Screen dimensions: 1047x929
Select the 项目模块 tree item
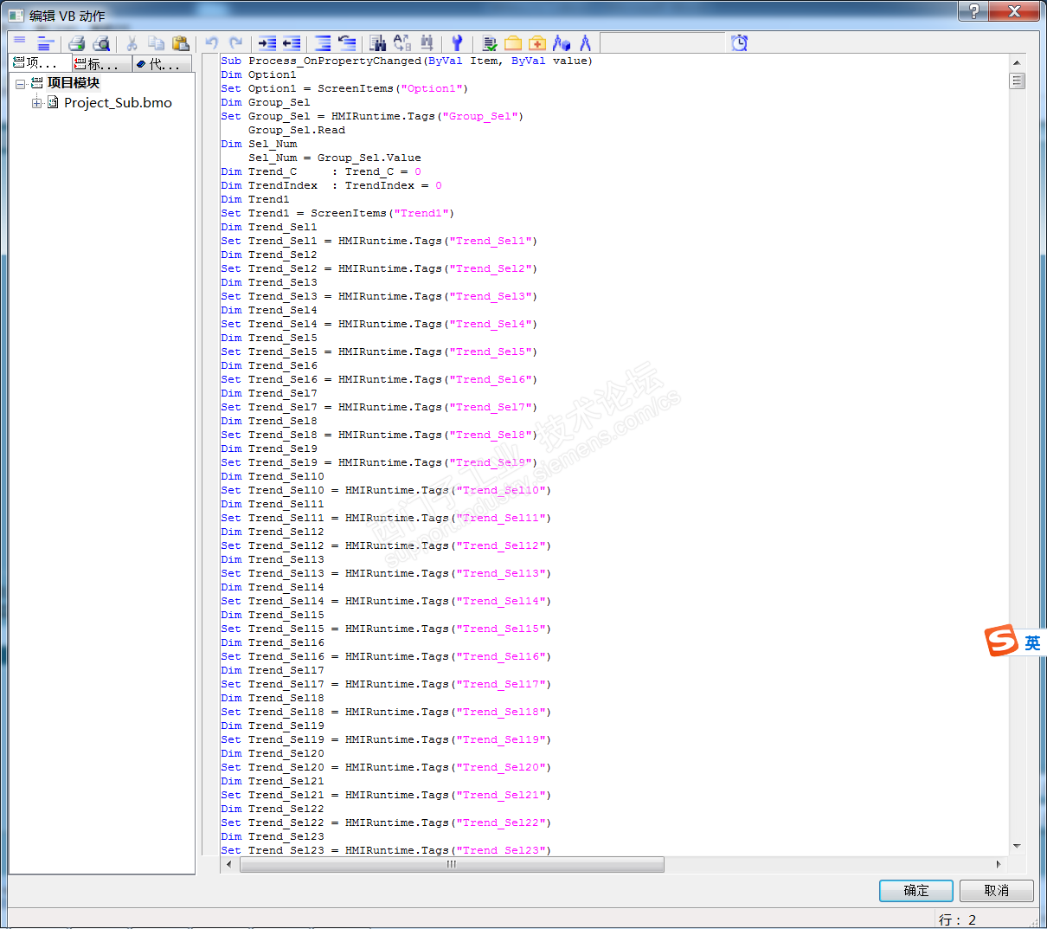tap(73, 83)
